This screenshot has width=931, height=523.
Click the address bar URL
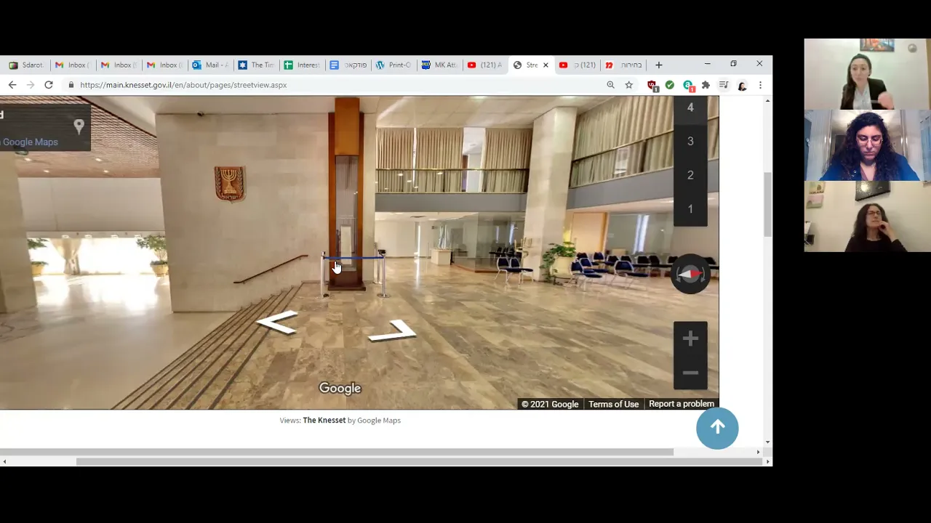point(183,85)
